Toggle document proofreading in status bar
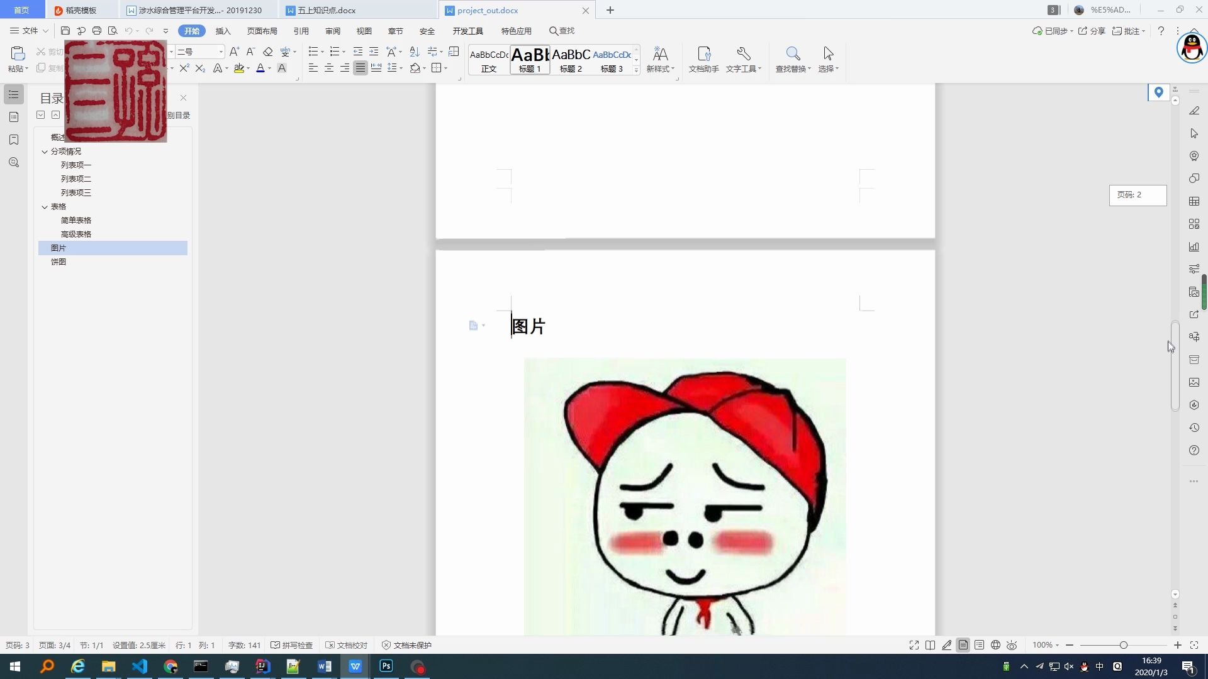The image size is (1208, 679). [347, 645]
